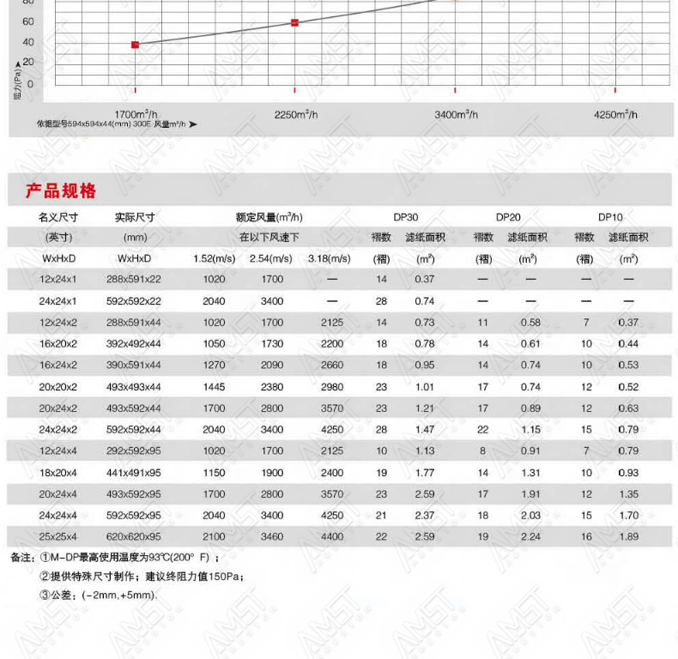Viewport: 678px width, 659px height.
Task: Select the 12x24x2 nominal size cell
Action: [58, 323]
